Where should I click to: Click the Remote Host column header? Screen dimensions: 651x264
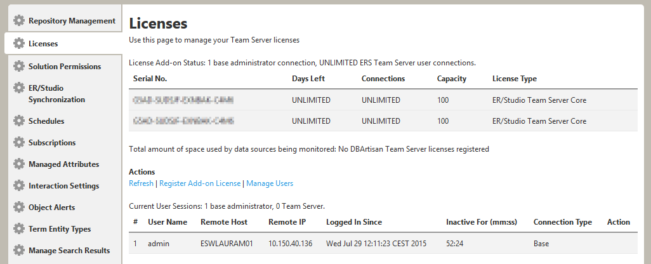tap(224, 222)
